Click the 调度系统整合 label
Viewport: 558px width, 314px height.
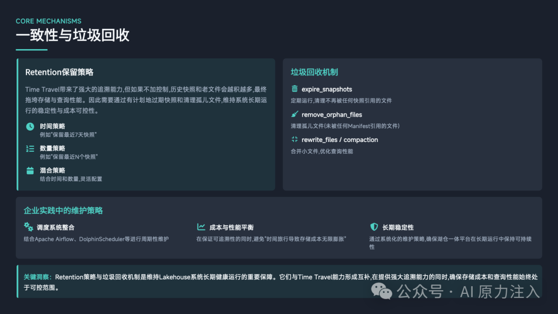(x=55, y=227)
